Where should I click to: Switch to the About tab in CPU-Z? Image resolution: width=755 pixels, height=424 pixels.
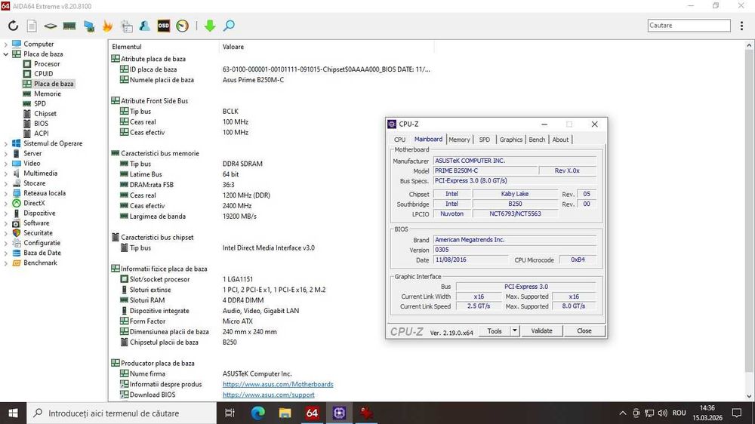click(560, 140)
